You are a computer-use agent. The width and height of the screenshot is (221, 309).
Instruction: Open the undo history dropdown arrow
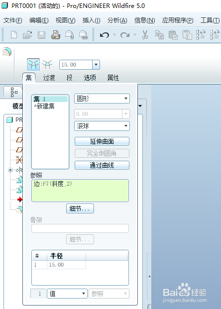pyautogui.click(x=114, y=35)
